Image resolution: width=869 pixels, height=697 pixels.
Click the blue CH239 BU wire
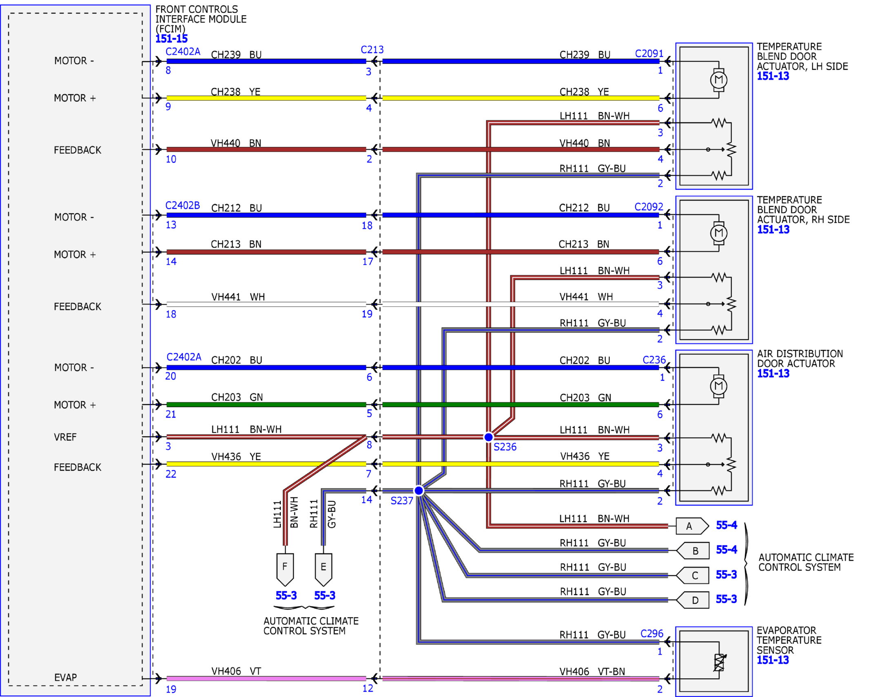[x=266, y=61]
